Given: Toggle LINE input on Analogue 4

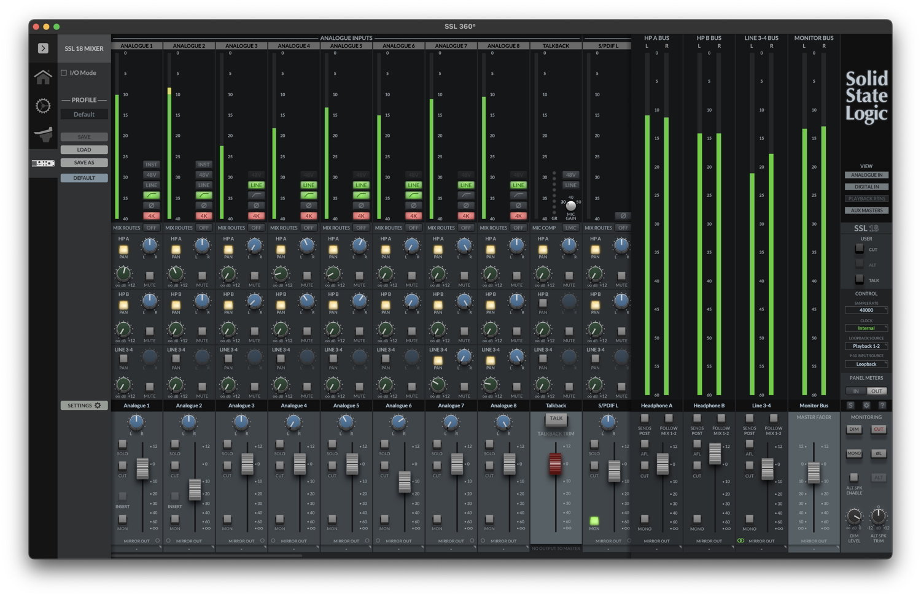Looking at the screenshot, I should pos(308,185).
